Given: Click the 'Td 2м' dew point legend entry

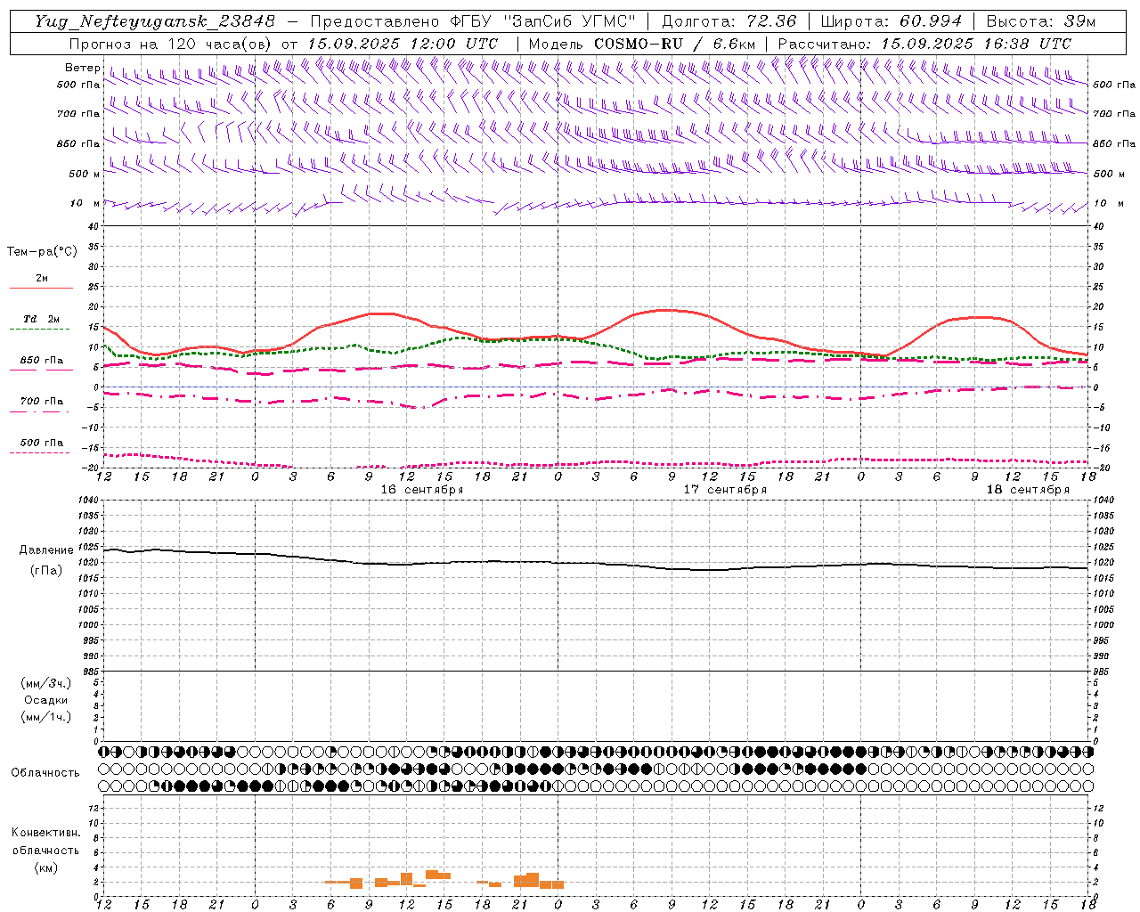Looking at the screenshot, I should pos(41,319).
